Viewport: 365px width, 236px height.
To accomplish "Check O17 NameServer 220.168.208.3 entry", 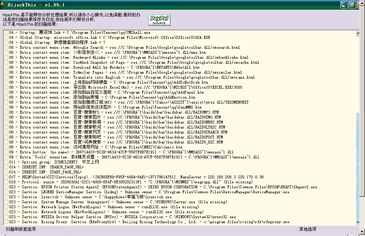I will click(x=6, y=177).
